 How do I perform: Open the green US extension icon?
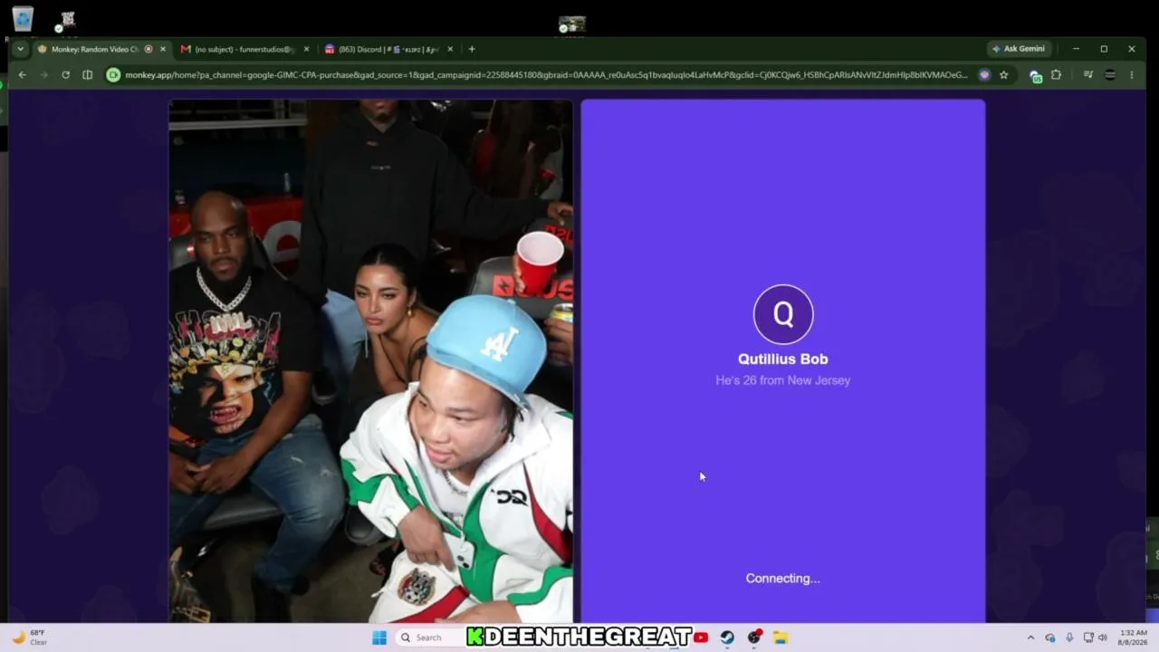click(x=1036, y=76)
